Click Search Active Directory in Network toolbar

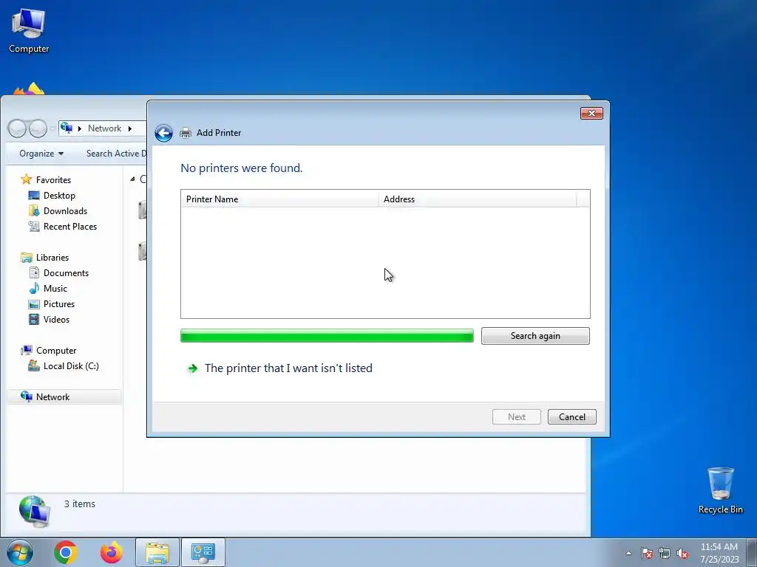[116, 154]
